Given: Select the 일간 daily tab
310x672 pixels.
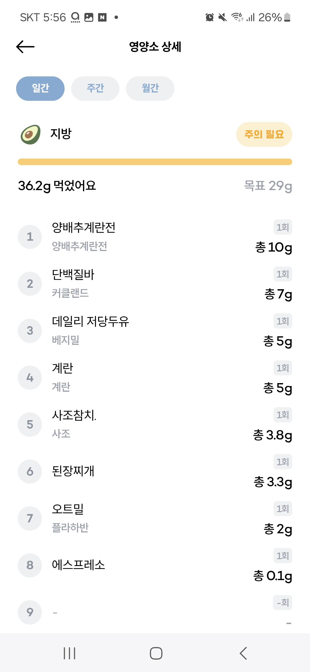Looking at the screenshot, I should 40,88.
